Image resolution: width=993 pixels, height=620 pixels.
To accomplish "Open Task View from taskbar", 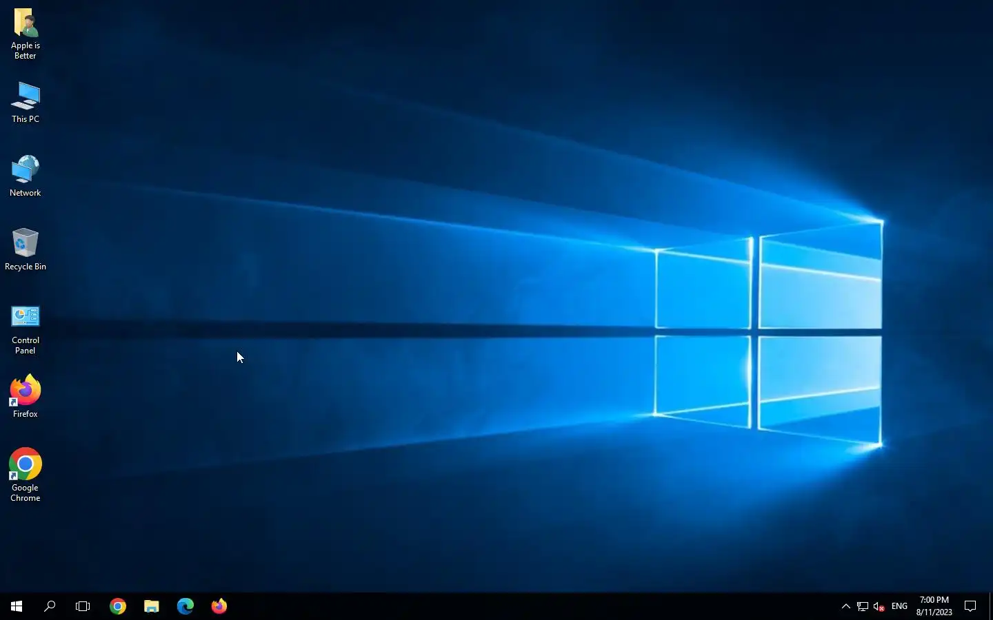I will click(83, 606).
